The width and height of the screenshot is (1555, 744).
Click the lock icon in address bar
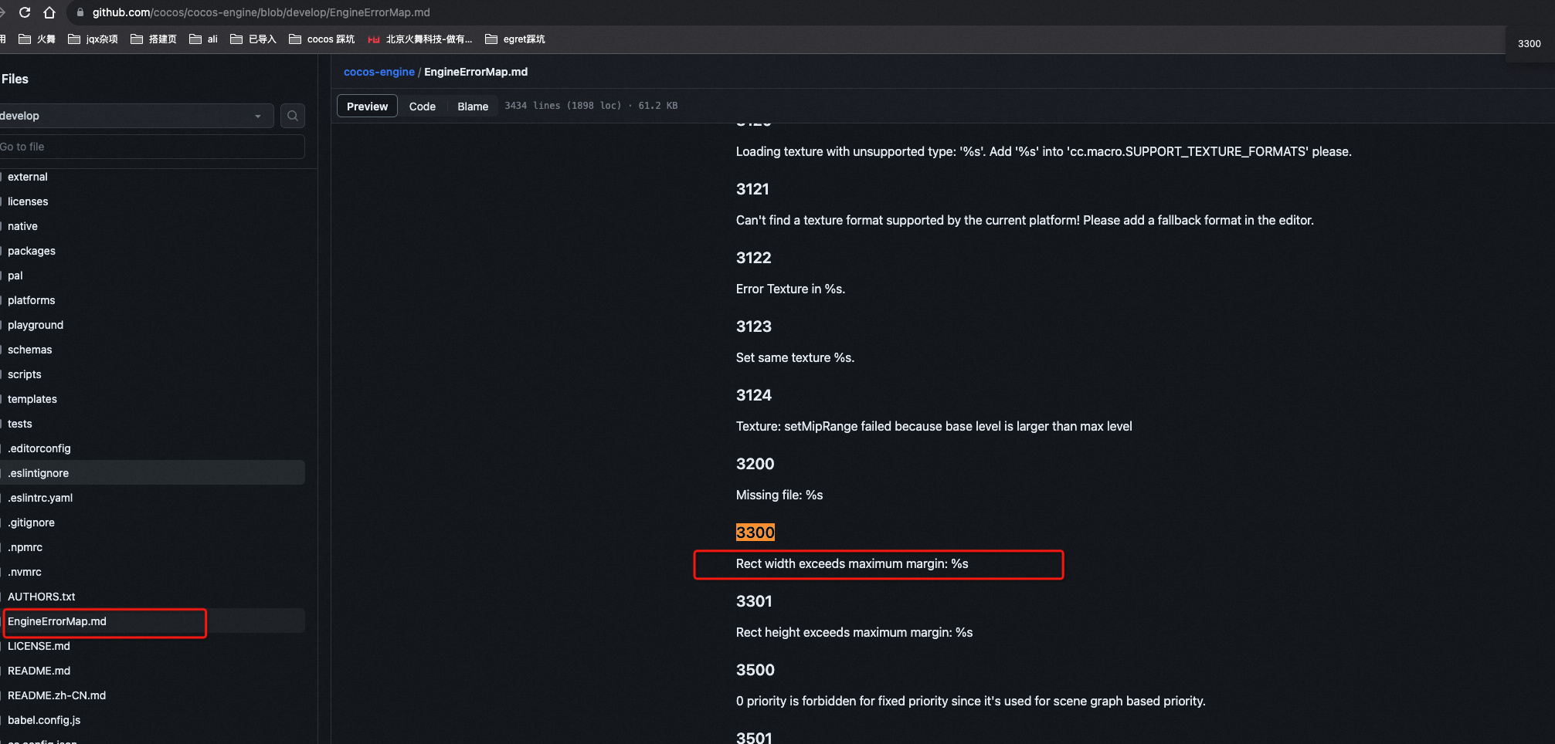(x=80, y=12)
